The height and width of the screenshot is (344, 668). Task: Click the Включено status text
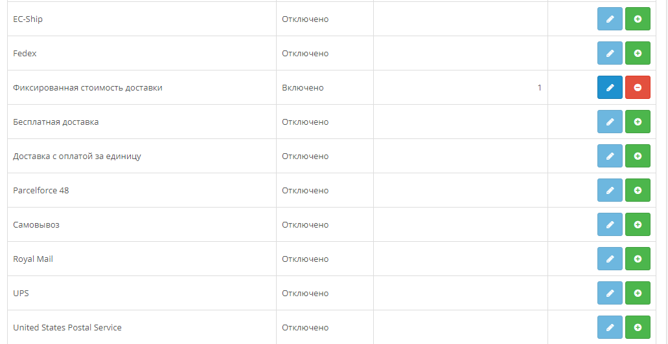[303, 88]
